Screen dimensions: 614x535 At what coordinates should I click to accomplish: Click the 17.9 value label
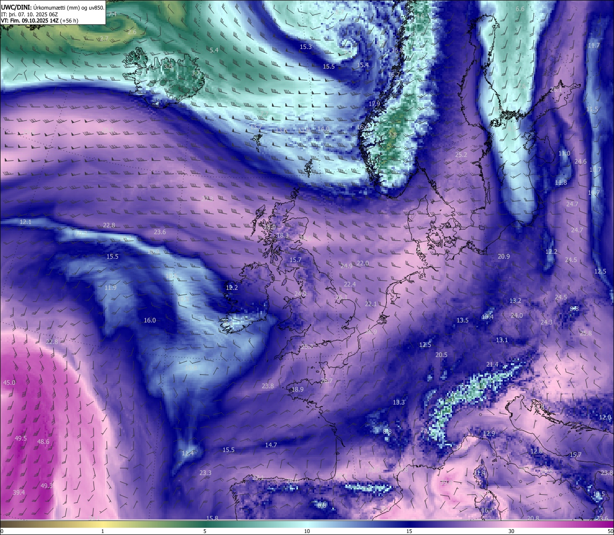coord(374,104)
